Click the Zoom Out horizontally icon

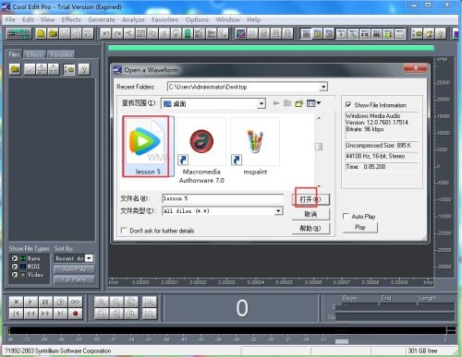tap(116, 302)
